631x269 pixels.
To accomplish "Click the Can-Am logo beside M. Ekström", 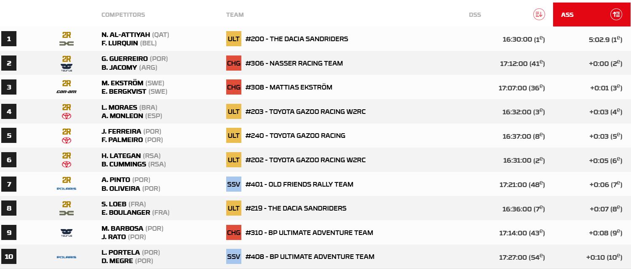I will coord(67,92).
